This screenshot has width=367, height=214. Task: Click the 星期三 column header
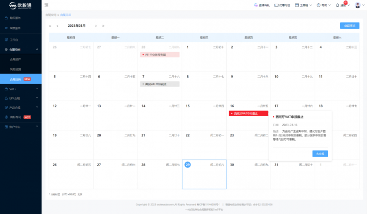click(204, 38)
